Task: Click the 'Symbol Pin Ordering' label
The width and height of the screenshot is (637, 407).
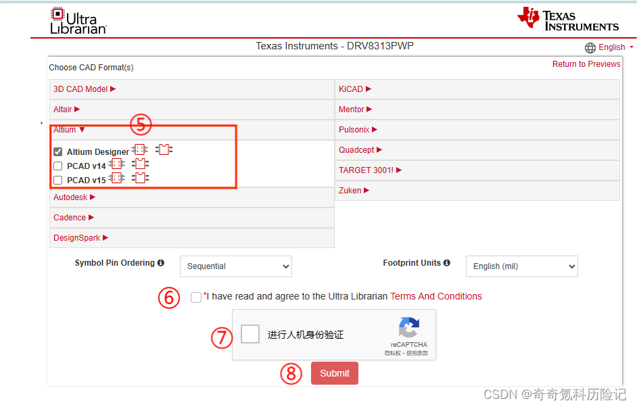Action: click(x=115, y=263)
